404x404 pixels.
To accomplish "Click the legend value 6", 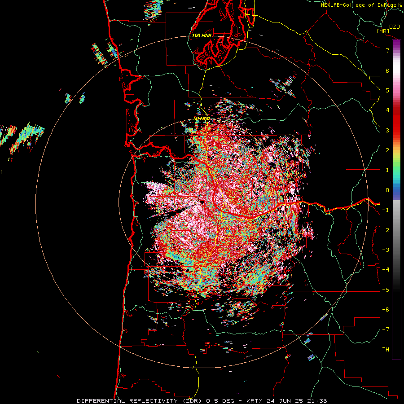I will (x=387, y=70).
